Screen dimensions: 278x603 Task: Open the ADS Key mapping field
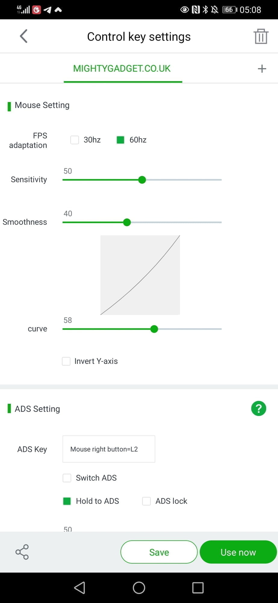click(x=109, y=449)
